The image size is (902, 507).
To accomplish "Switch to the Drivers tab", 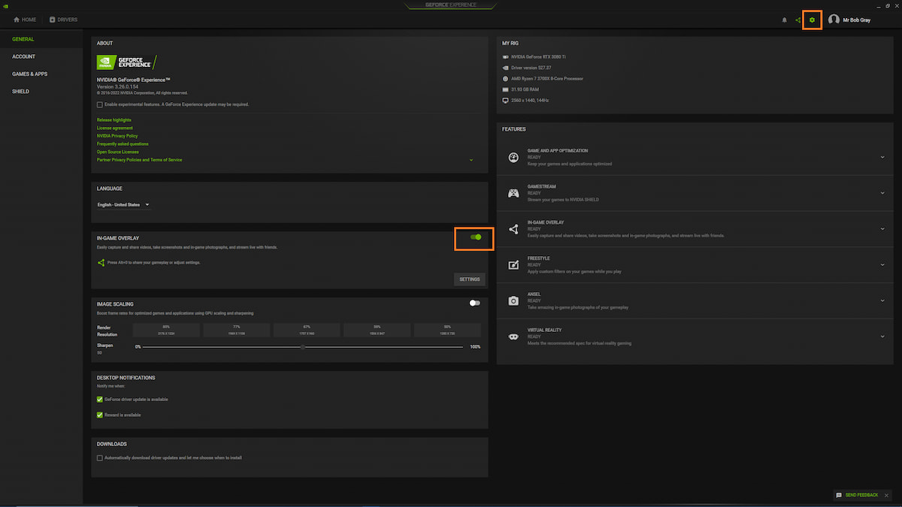I will coord(64,20).
